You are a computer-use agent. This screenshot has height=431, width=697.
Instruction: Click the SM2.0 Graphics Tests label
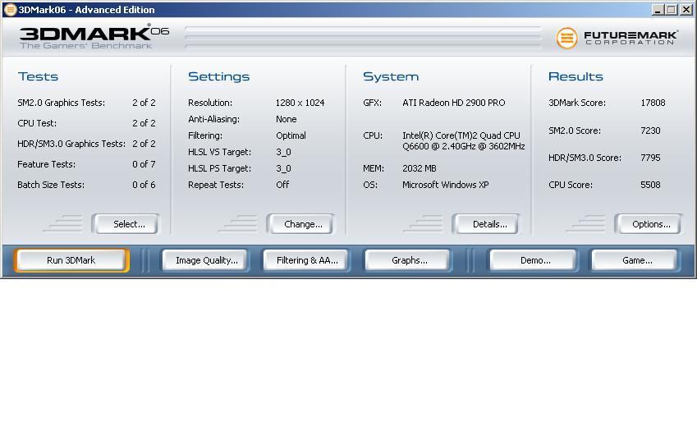coord(62,103)
